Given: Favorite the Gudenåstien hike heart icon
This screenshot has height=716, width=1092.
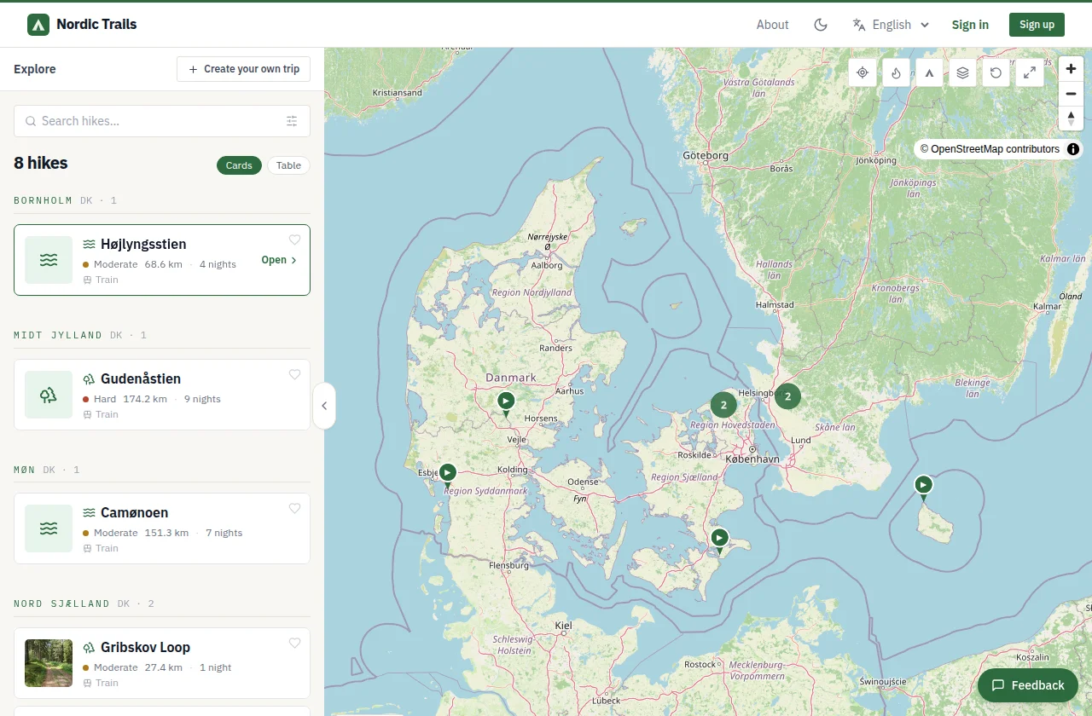Looking at the screenshot, I should pyautogui.click(x=294, y=374).
